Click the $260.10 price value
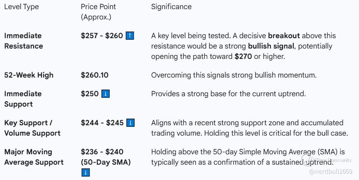359x180 pixels. pyautogui.click(x=94, y=75)
